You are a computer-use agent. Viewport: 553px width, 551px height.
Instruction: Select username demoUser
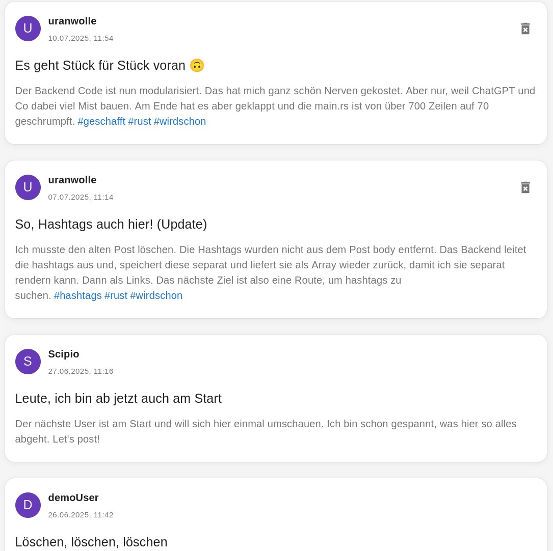coord(73,498)
